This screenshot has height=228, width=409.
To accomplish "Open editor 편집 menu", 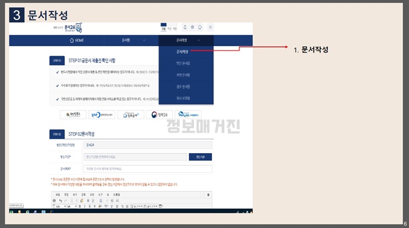I will (67, 195).
